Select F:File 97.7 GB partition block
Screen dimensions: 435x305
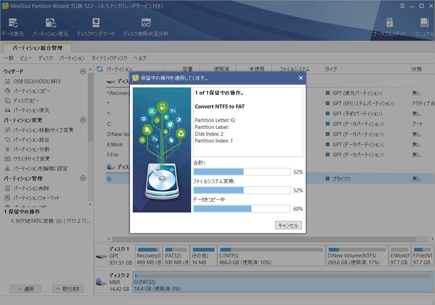422,256
